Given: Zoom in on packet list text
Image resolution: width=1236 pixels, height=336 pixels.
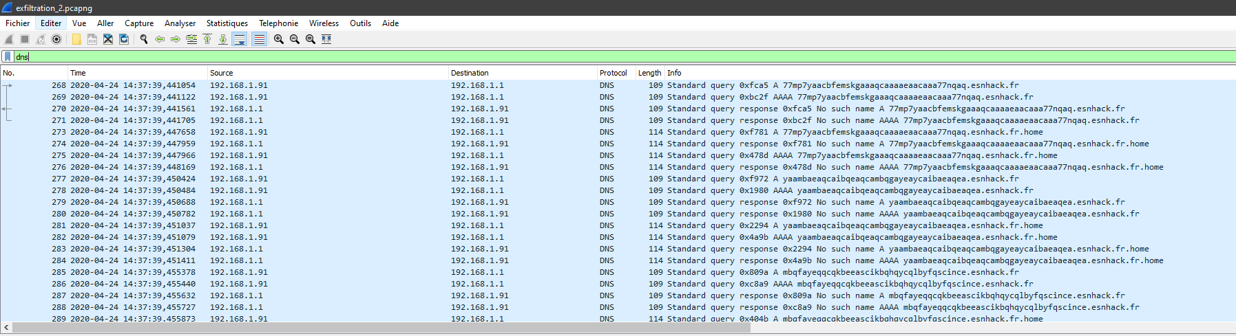Looking at the screenshot, I should (279, 39).
